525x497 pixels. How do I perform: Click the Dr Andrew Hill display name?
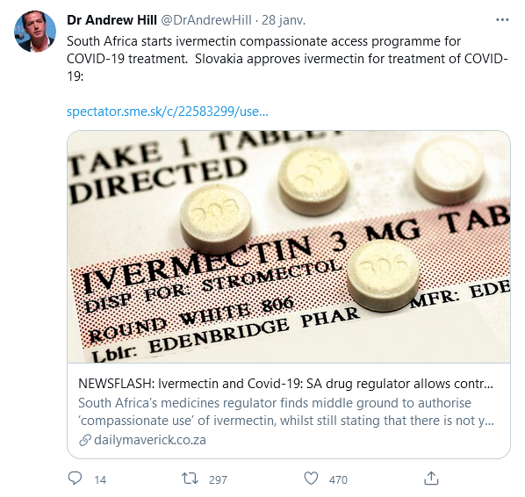click(111, 20)
